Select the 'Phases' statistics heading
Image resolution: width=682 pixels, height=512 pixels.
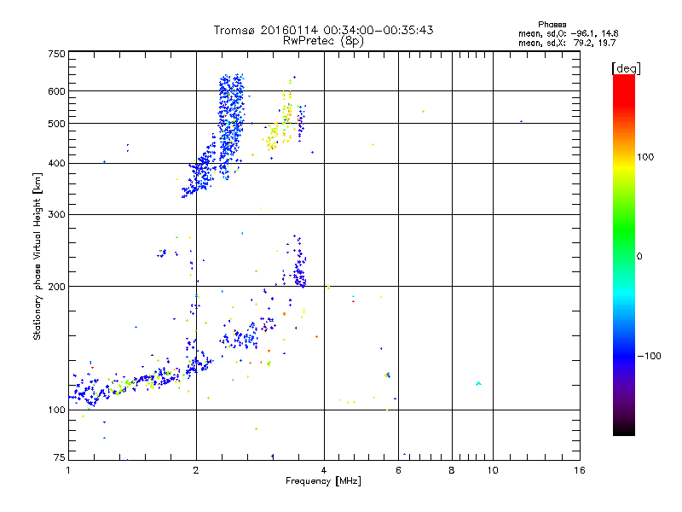(552, 25)
